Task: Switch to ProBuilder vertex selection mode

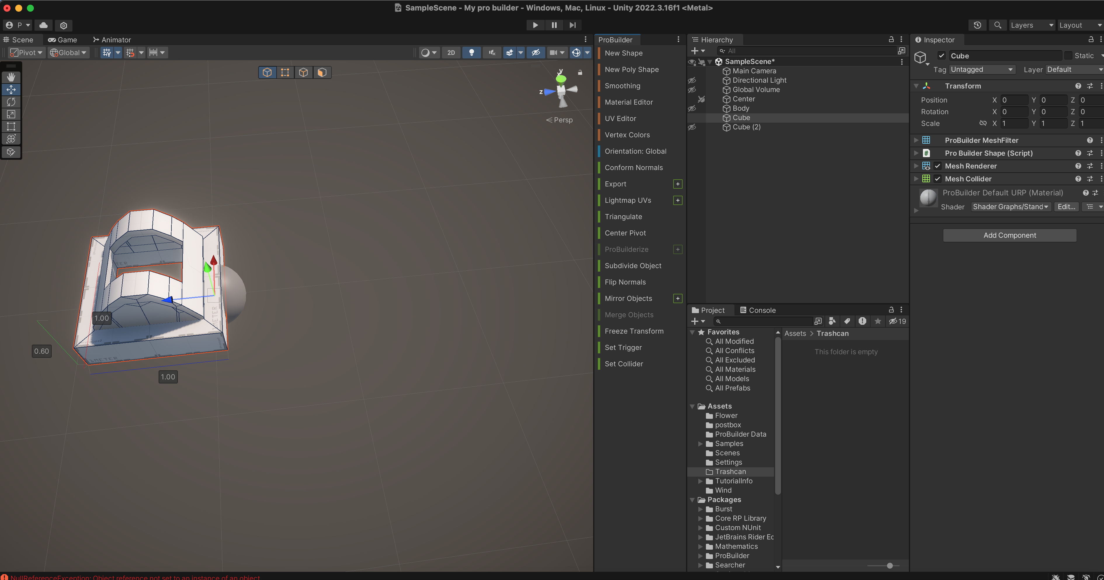Action: 285,72
